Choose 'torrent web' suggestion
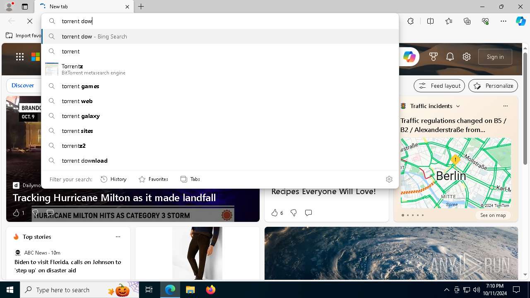This screenshot has height=298, width=530. [220, 101]
